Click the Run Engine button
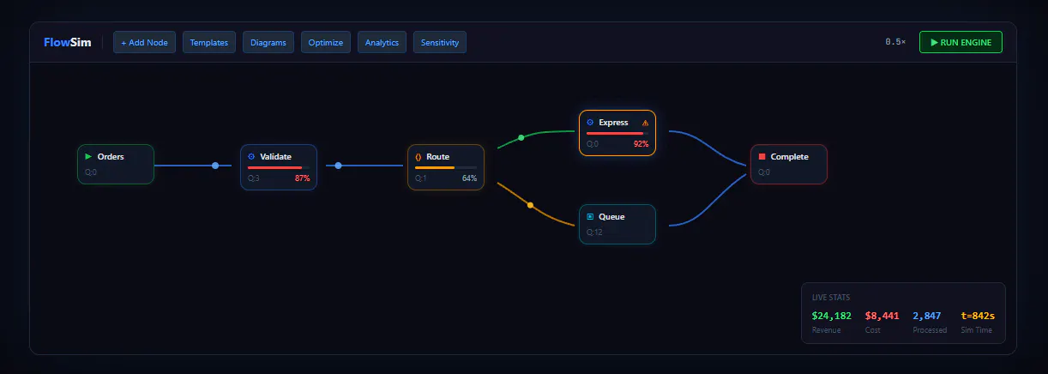This screenshot has width=1048, height=374. [961, 42]
